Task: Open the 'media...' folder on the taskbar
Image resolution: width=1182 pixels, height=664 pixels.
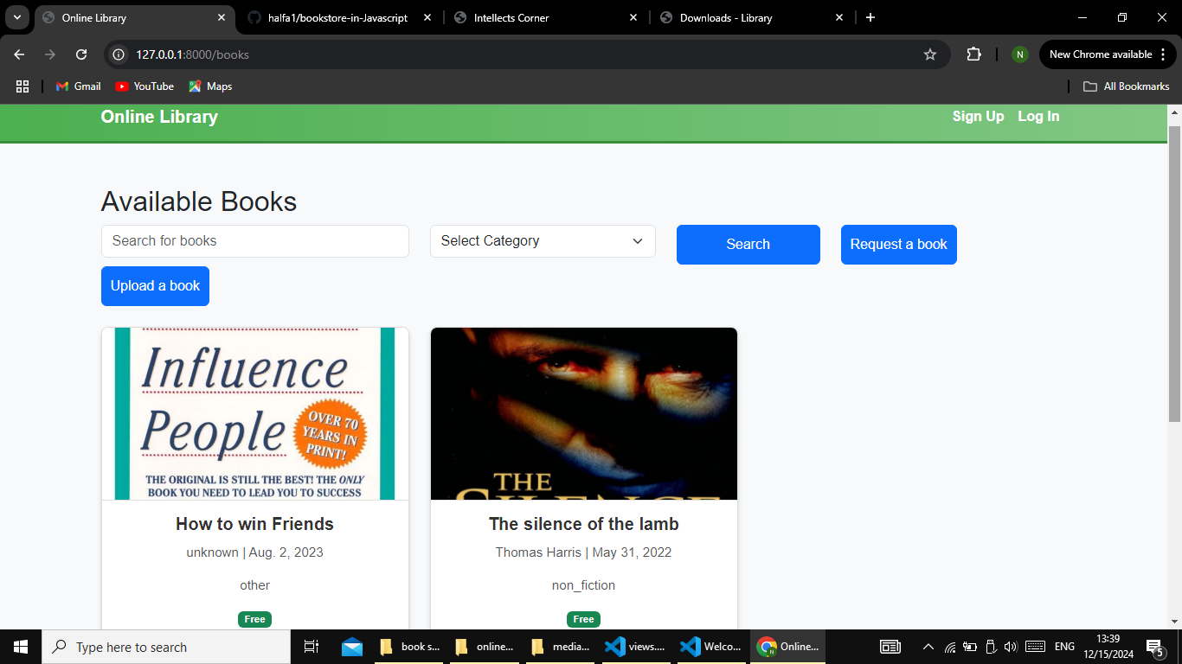Action: 560,647
